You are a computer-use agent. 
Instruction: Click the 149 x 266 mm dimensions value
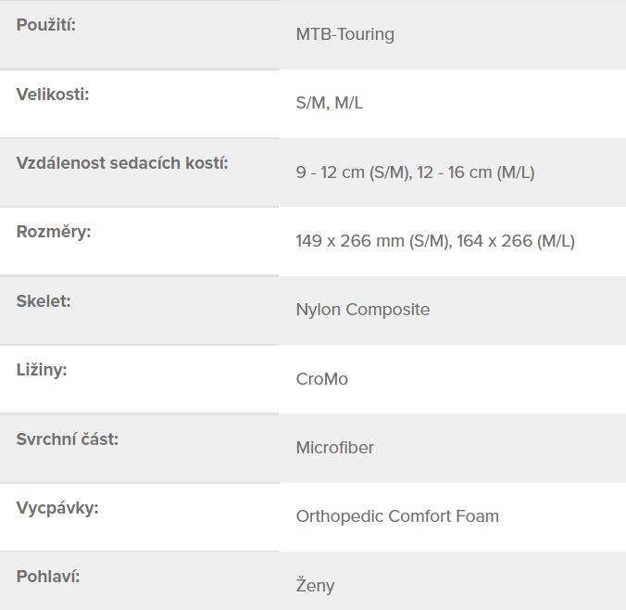click(x=435, y=241)
